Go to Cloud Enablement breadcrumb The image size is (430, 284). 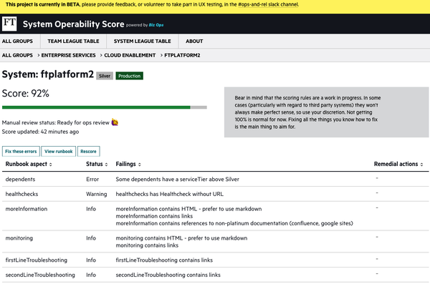[x=130, y=55]
